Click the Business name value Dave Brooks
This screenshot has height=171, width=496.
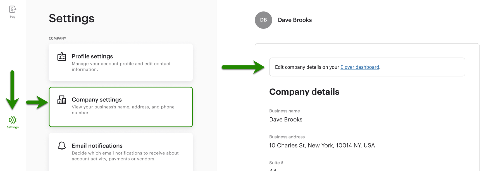tap(285, 119)
